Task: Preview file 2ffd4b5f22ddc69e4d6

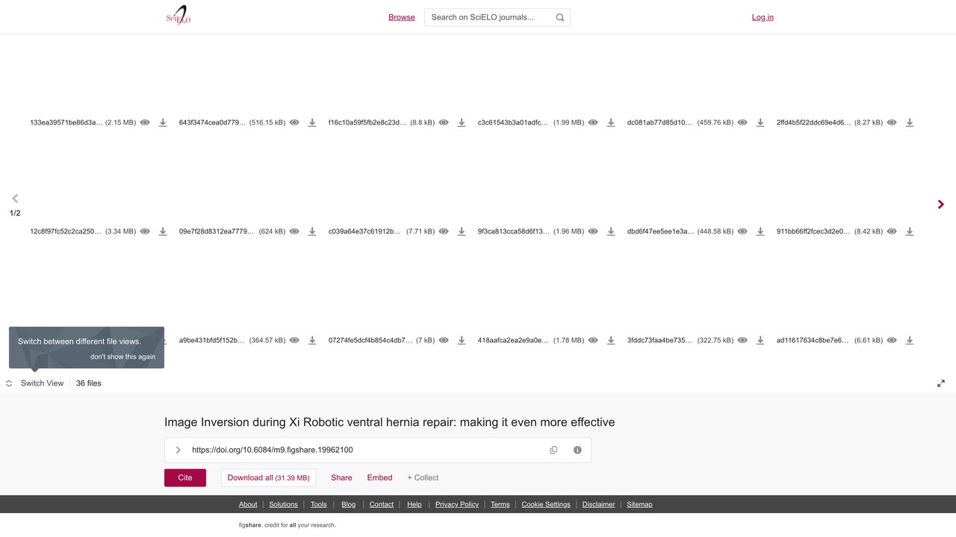Action: [892, 122]
